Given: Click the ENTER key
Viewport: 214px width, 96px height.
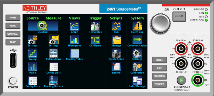Looking at the screenshot, I should click(x=160, y=60).
